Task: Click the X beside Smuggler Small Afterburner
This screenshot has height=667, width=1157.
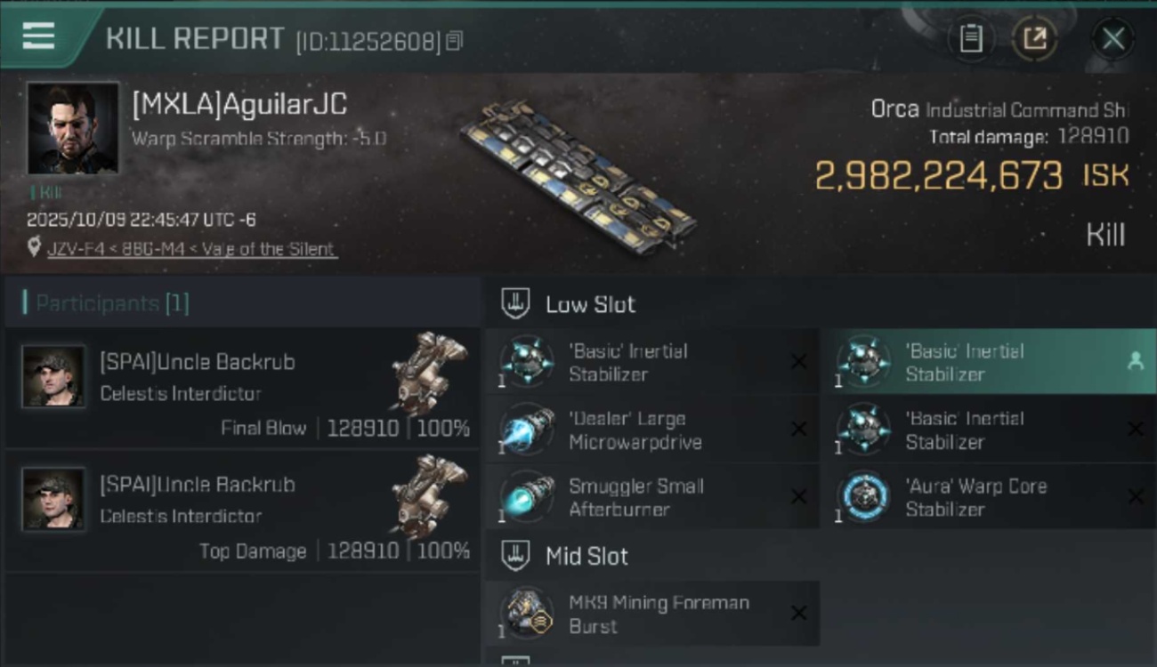Action: pos(798,497)
